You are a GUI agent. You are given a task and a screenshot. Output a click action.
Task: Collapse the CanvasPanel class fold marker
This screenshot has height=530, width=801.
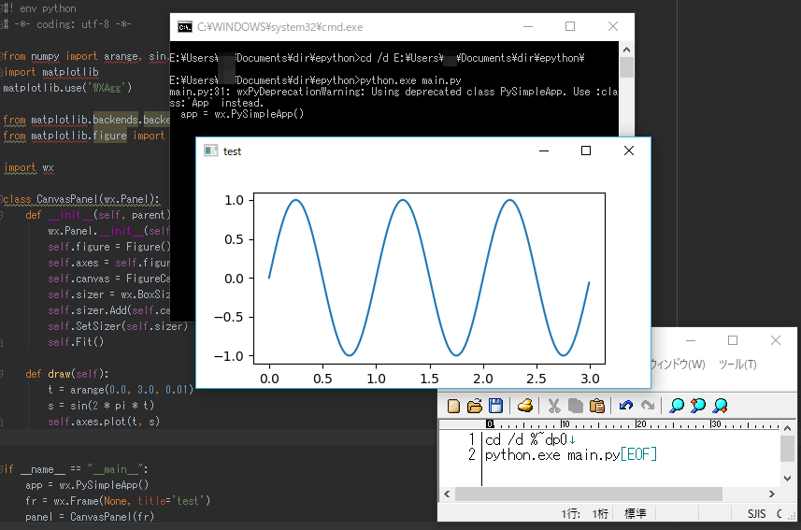coord(3,199)
